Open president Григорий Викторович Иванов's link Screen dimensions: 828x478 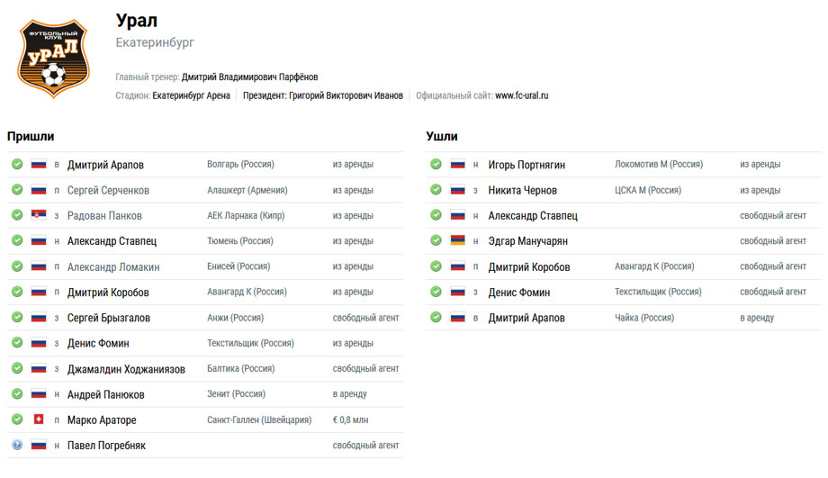pos(346,95)
